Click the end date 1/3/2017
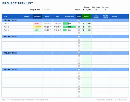Viewport: 130px width, 102px height. [58, 24]
